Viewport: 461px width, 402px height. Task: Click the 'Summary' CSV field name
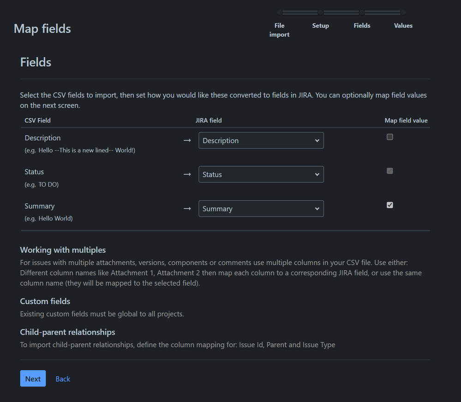click(39, 206)
